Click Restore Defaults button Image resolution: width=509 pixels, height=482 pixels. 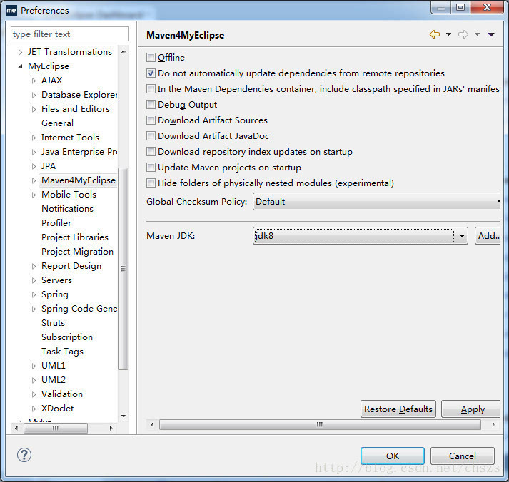(x=398, y=409)
